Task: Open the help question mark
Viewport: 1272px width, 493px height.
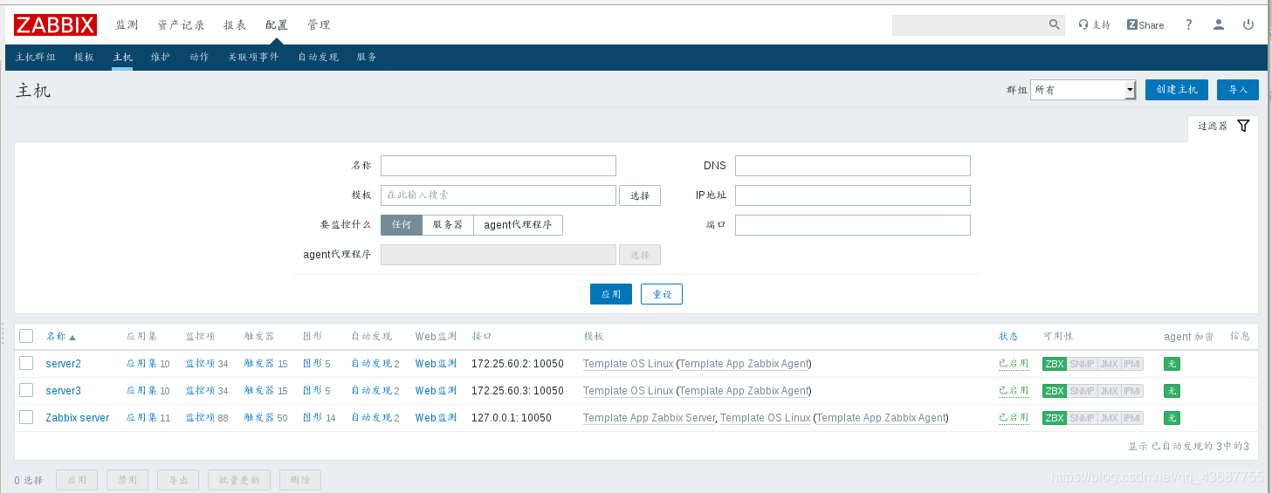Action: pos(1188,25)
